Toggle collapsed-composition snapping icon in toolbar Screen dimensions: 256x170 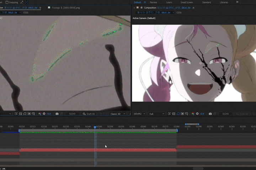click(26, 2)
